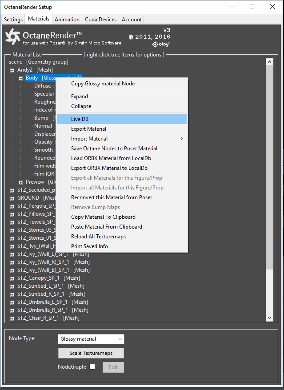Select Reconvert this Material from Poser
This screenshot has width=284, height=390.
[122, 197]
